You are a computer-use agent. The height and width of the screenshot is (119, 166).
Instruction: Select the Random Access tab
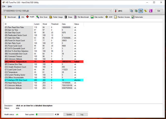click(122, 17)
